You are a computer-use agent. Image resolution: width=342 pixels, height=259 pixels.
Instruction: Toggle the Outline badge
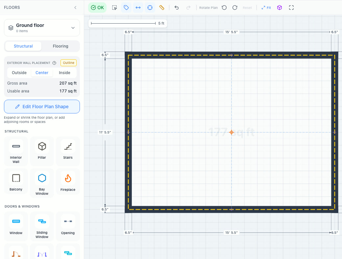pos(68,63)
